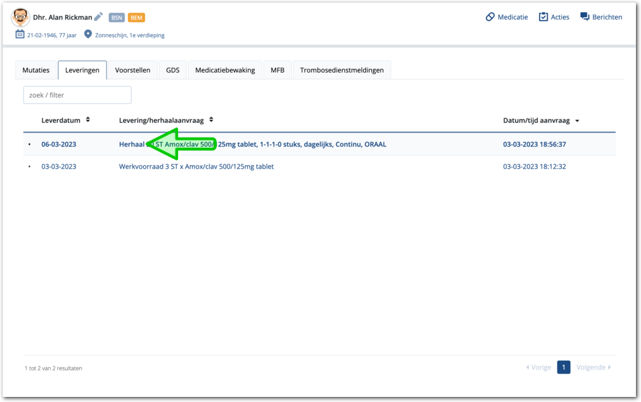Open the Werkvoorraad 3 ST Amox/clav delivery
The height and width of the screenshot is (402, 641).
(196, 167)
